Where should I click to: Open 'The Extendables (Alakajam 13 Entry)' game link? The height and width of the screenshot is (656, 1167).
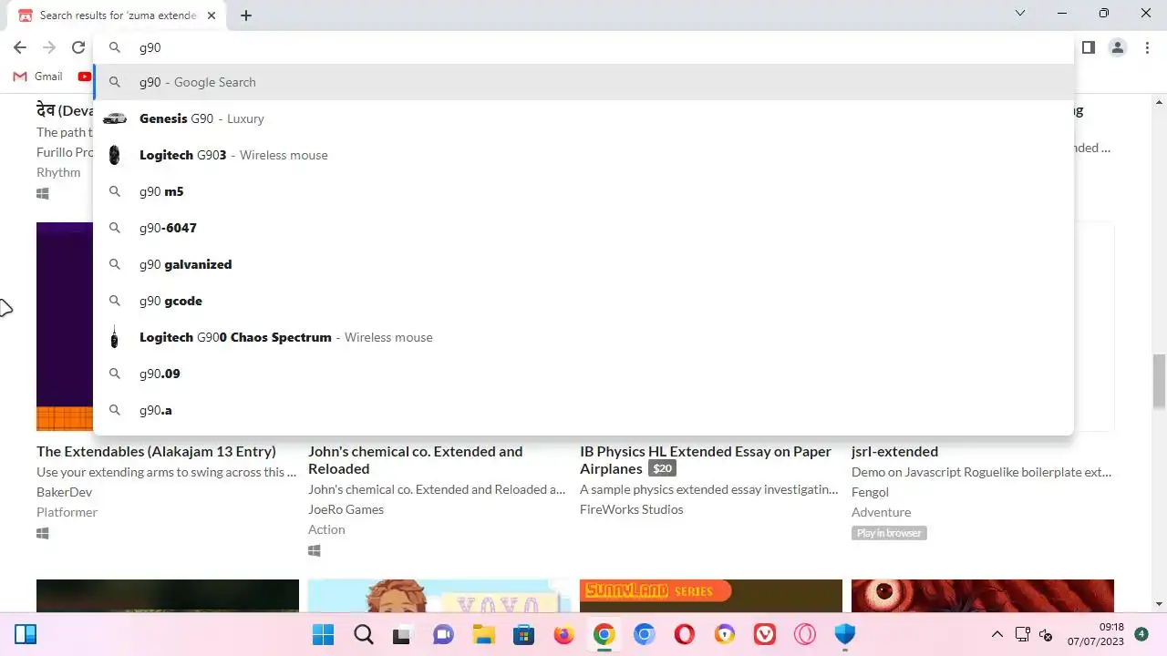[156, 451]
